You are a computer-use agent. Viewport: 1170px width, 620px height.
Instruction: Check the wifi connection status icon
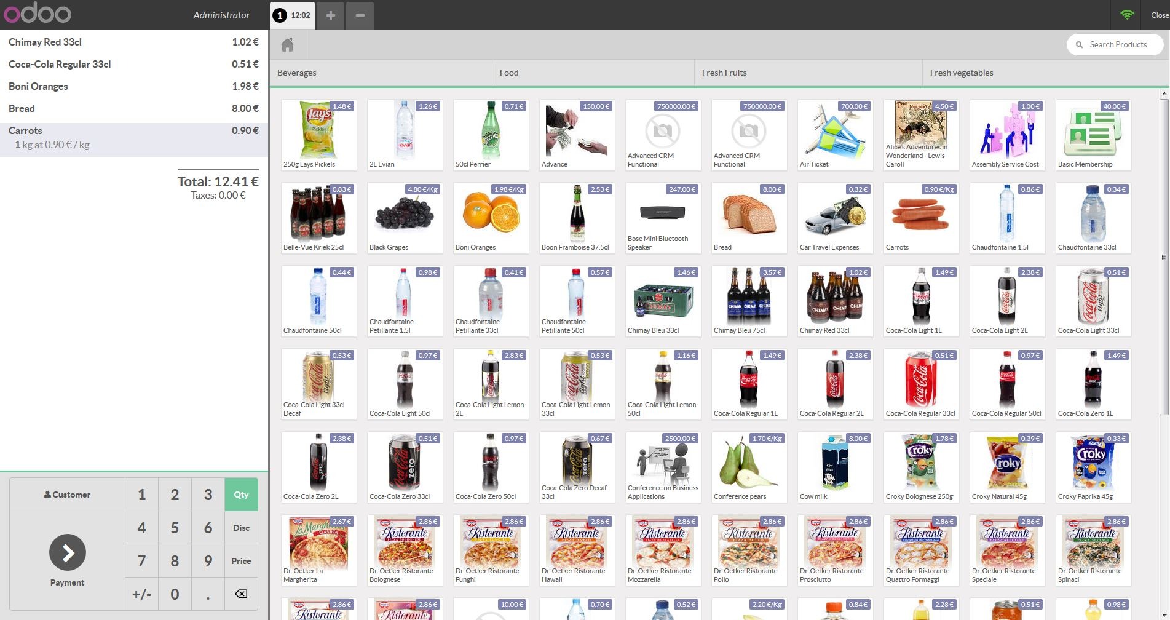click(1126, 15)
